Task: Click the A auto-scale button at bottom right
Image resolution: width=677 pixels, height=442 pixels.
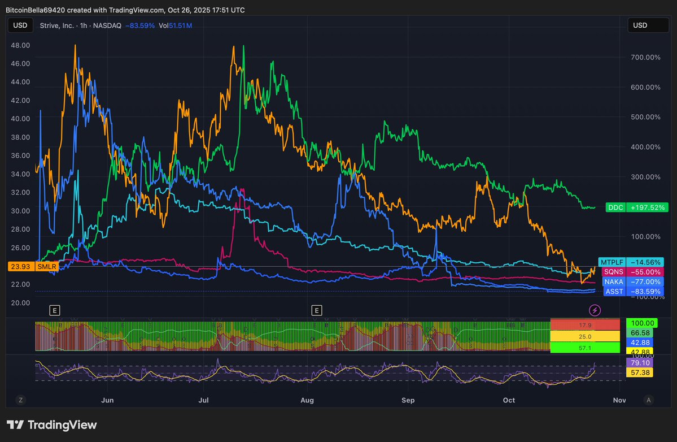Action: pos(648,400)
